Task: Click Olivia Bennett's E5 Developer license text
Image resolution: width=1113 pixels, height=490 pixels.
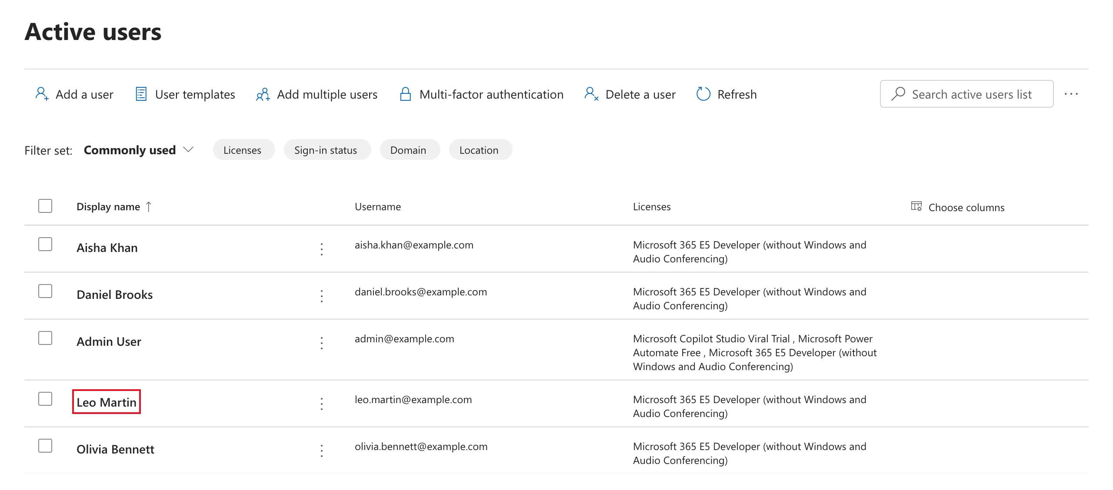Action: point(750,454)
